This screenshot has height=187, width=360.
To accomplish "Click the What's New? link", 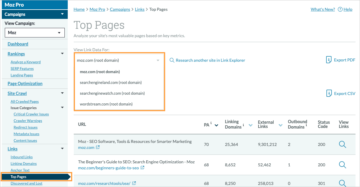I will click(323, 9).
